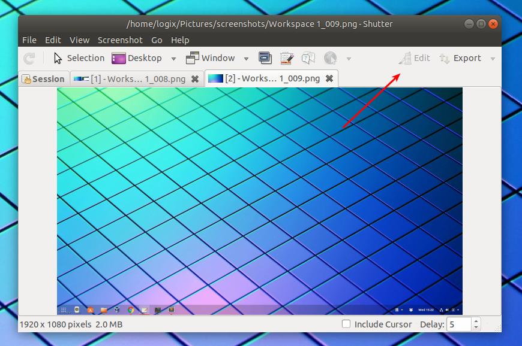Viewport: 522px width, 346px height.
Task: Open the Window capture dropdown arrow
Action: [x=246, y=58]
